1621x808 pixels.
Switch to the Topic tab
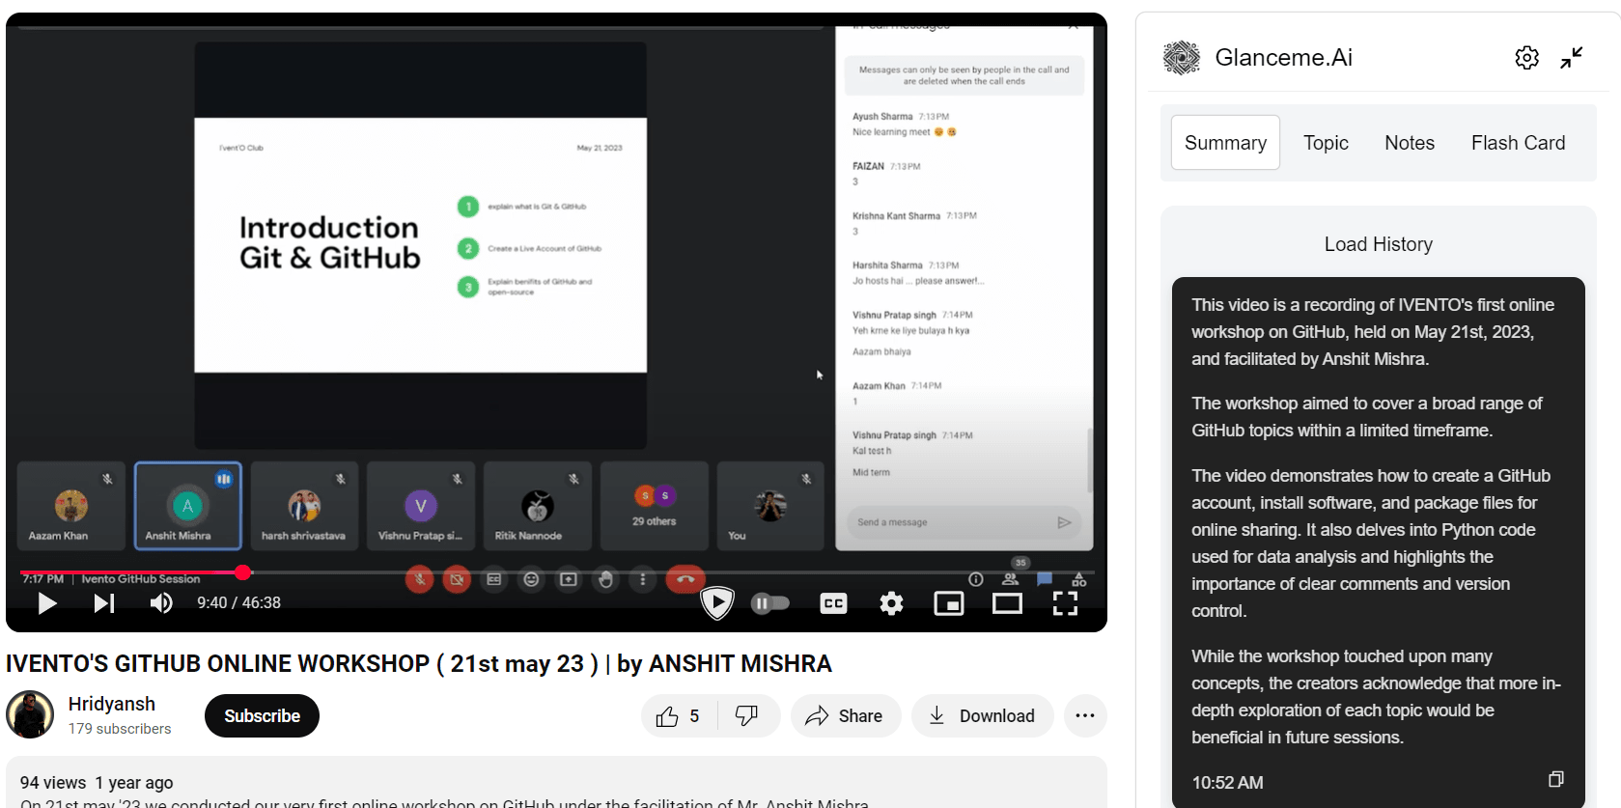click(x=1326, y=143)
